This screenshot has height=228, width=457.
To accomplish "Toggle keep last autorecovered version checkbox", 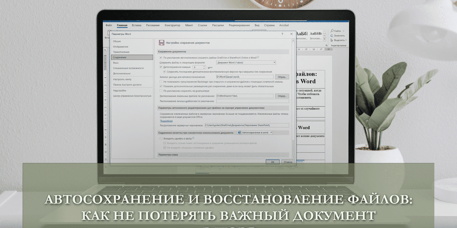I will [x=165, y=71].
